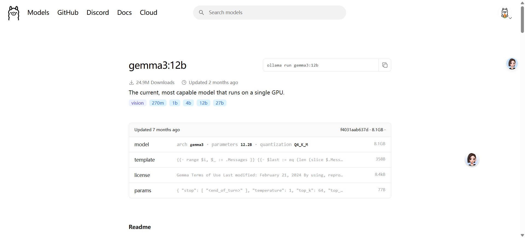
Task: View the license row details
Action: click(x=142, y=175)
